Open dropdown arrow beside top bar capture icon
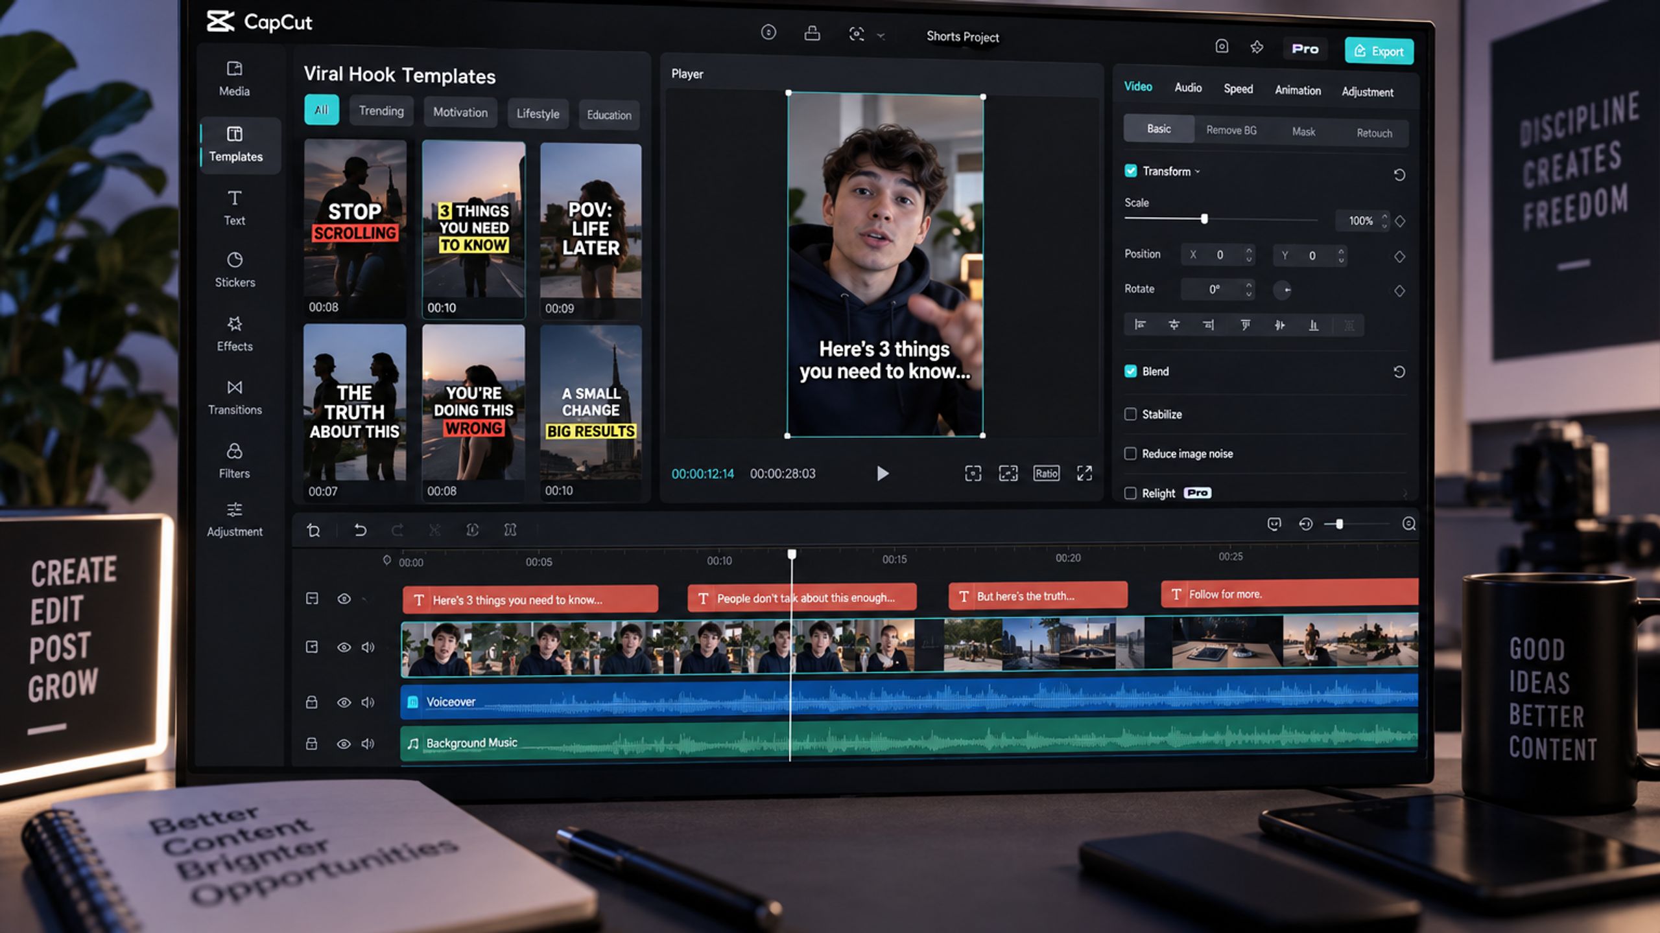Viewport: 1660px width, 933px height. click(881, 36)
